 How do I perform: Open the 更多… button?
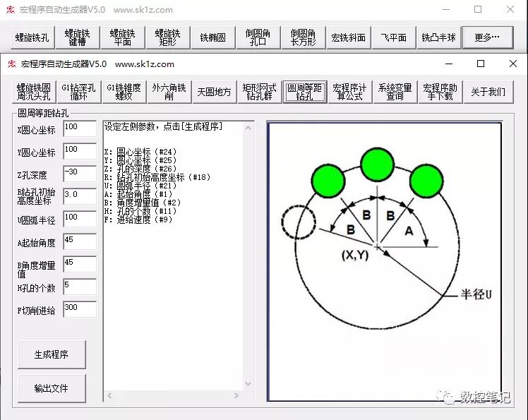pos(487,37)
